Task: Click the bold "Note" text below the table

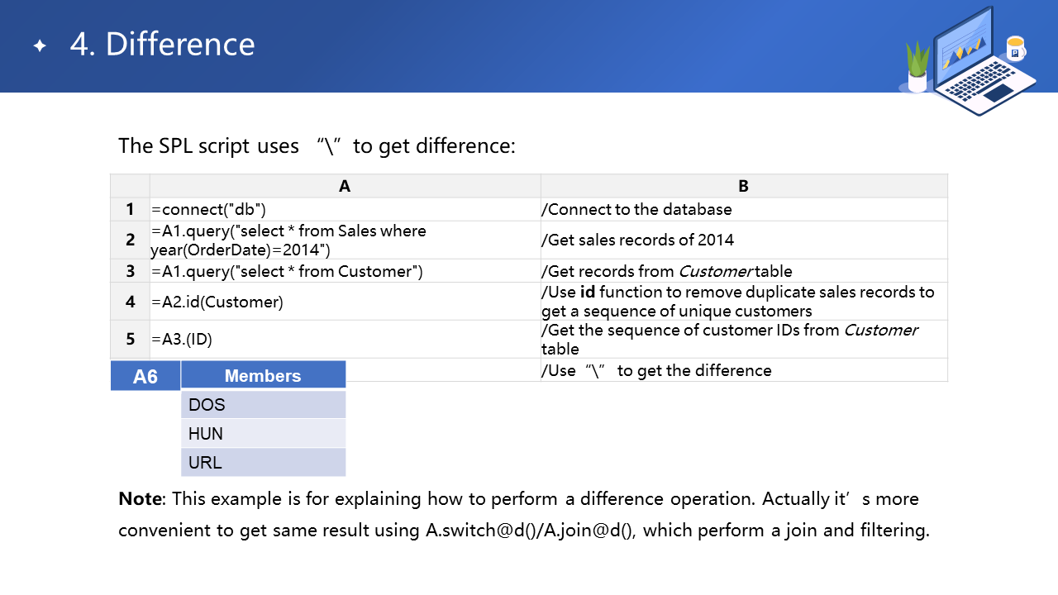Action: coord(142,499)
